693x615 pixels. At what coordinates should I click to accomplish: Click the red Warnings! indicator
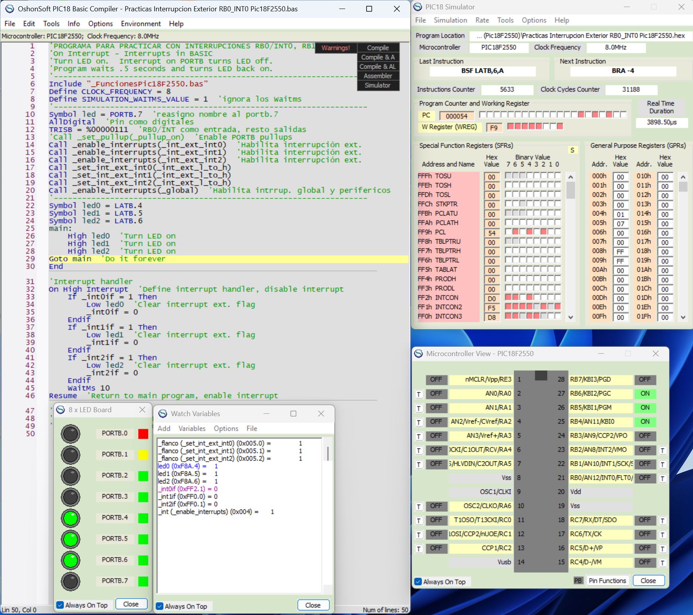pyautogui.click(x=336, y=48)
